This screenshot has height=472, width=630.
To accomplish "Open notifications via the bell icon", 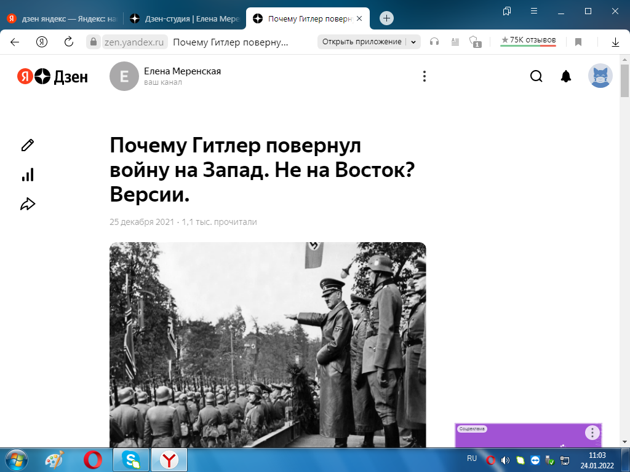I will 565,76.
